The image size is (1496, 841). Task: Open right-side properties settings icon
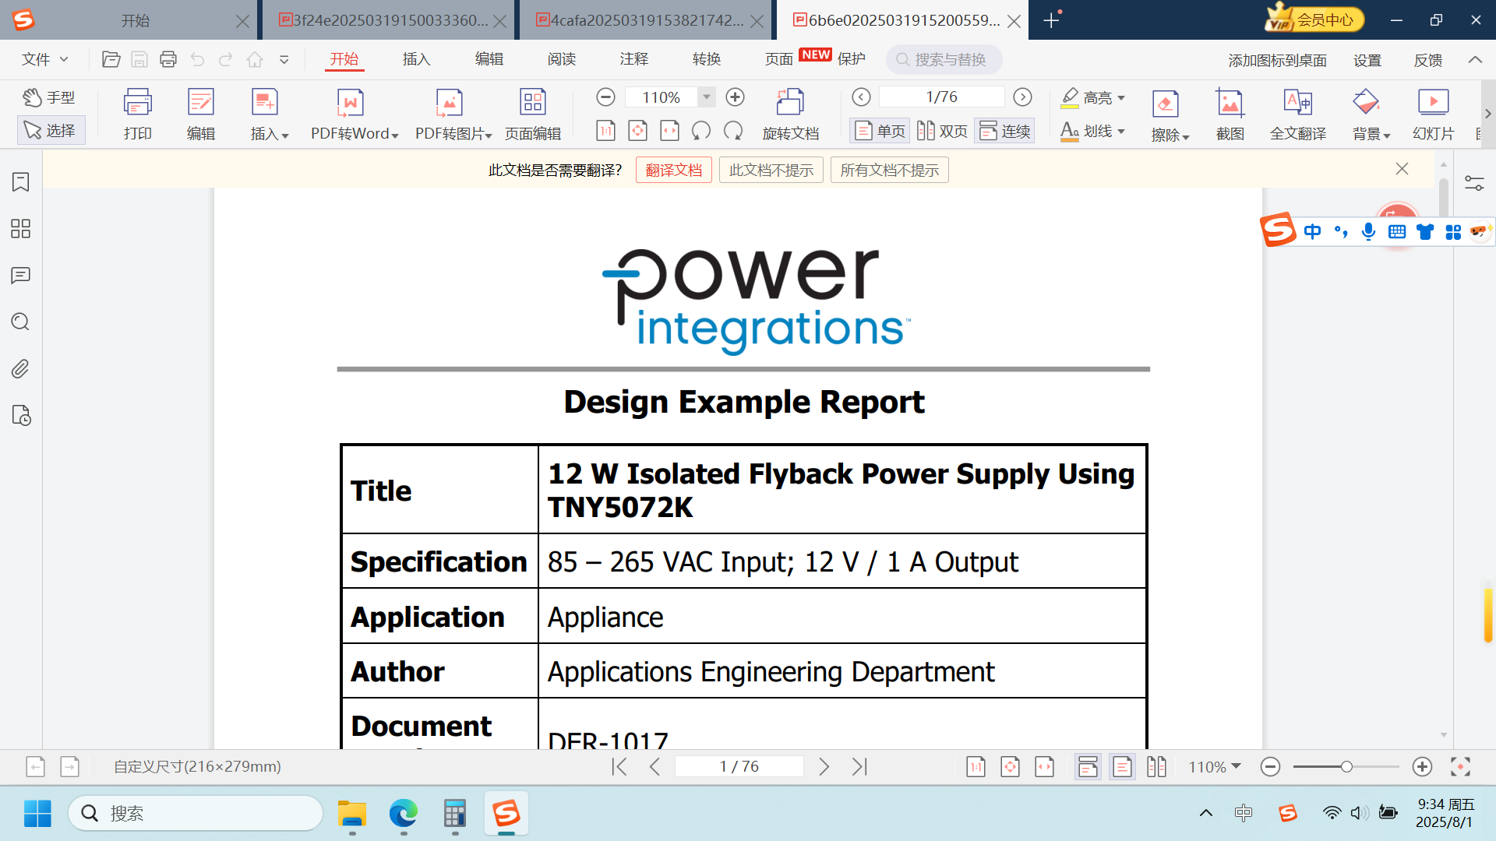tap(1474, 183)
